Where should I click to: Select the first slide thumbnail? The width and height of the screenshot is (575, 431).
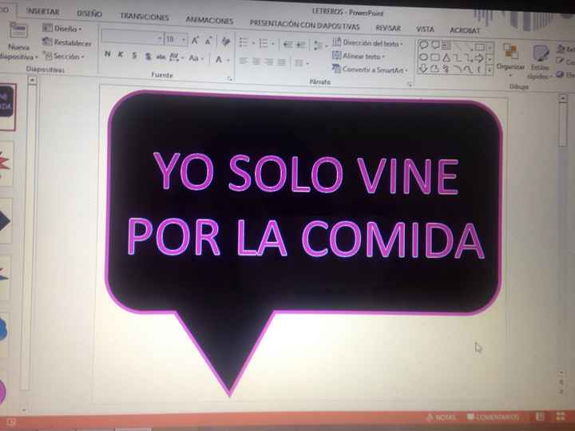(7, 107)
